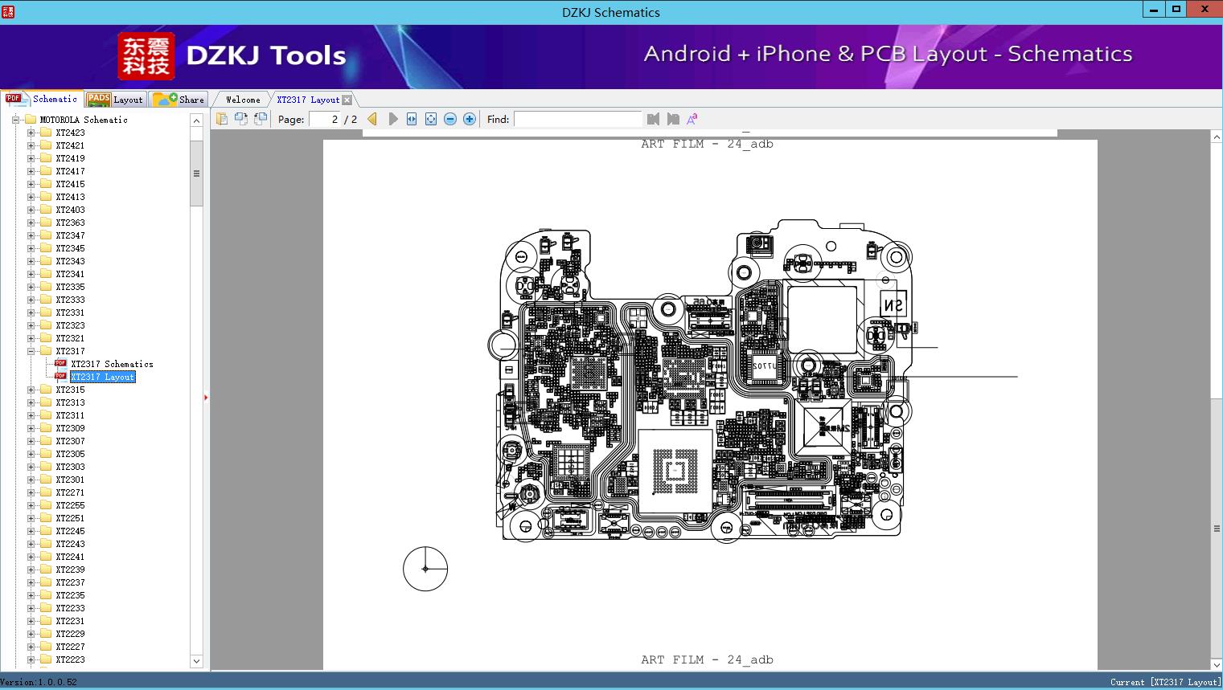Expand the XT2419 folder

(x=31, y=158)
